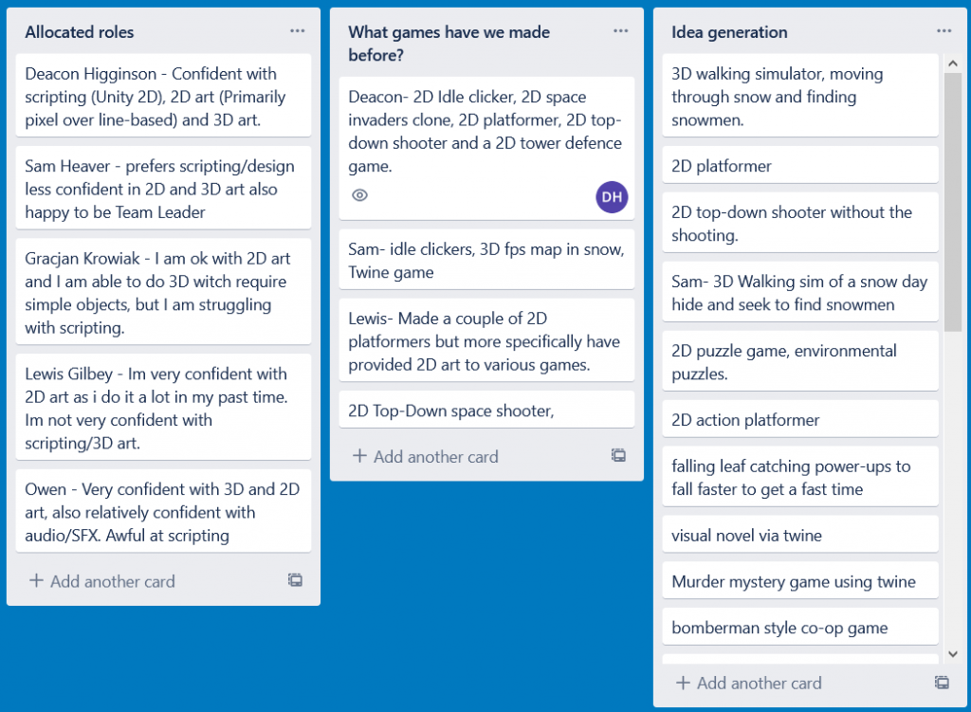Image resolution: width=971 pixels, height=712 pixels.
Task: Click template icon in Idea generation list
Action: [x=942, y=683]
